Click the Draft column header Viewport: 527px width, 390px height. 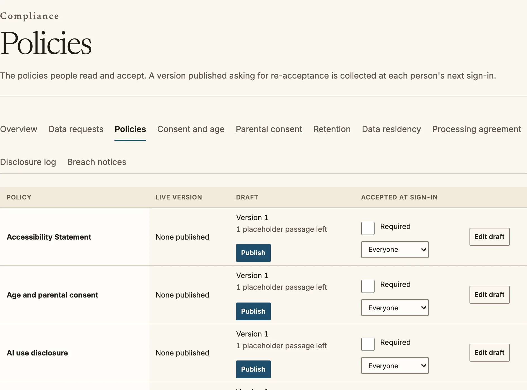click(247, 197)
